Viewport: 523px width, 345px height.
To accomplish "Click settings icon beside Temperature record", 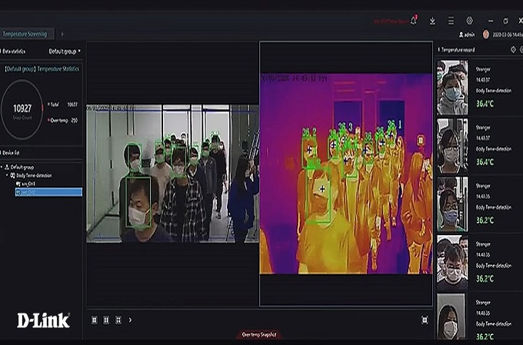I will point(513,49).
